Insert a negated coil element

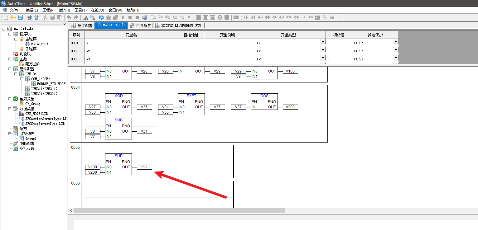point(282,17)
